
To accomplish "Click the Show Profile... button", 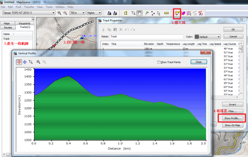I will click(232, 118).
